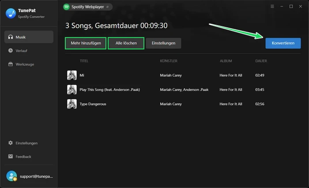Open the Musik tab in sidebar
The image size is (309, 188).
[29, 37]
